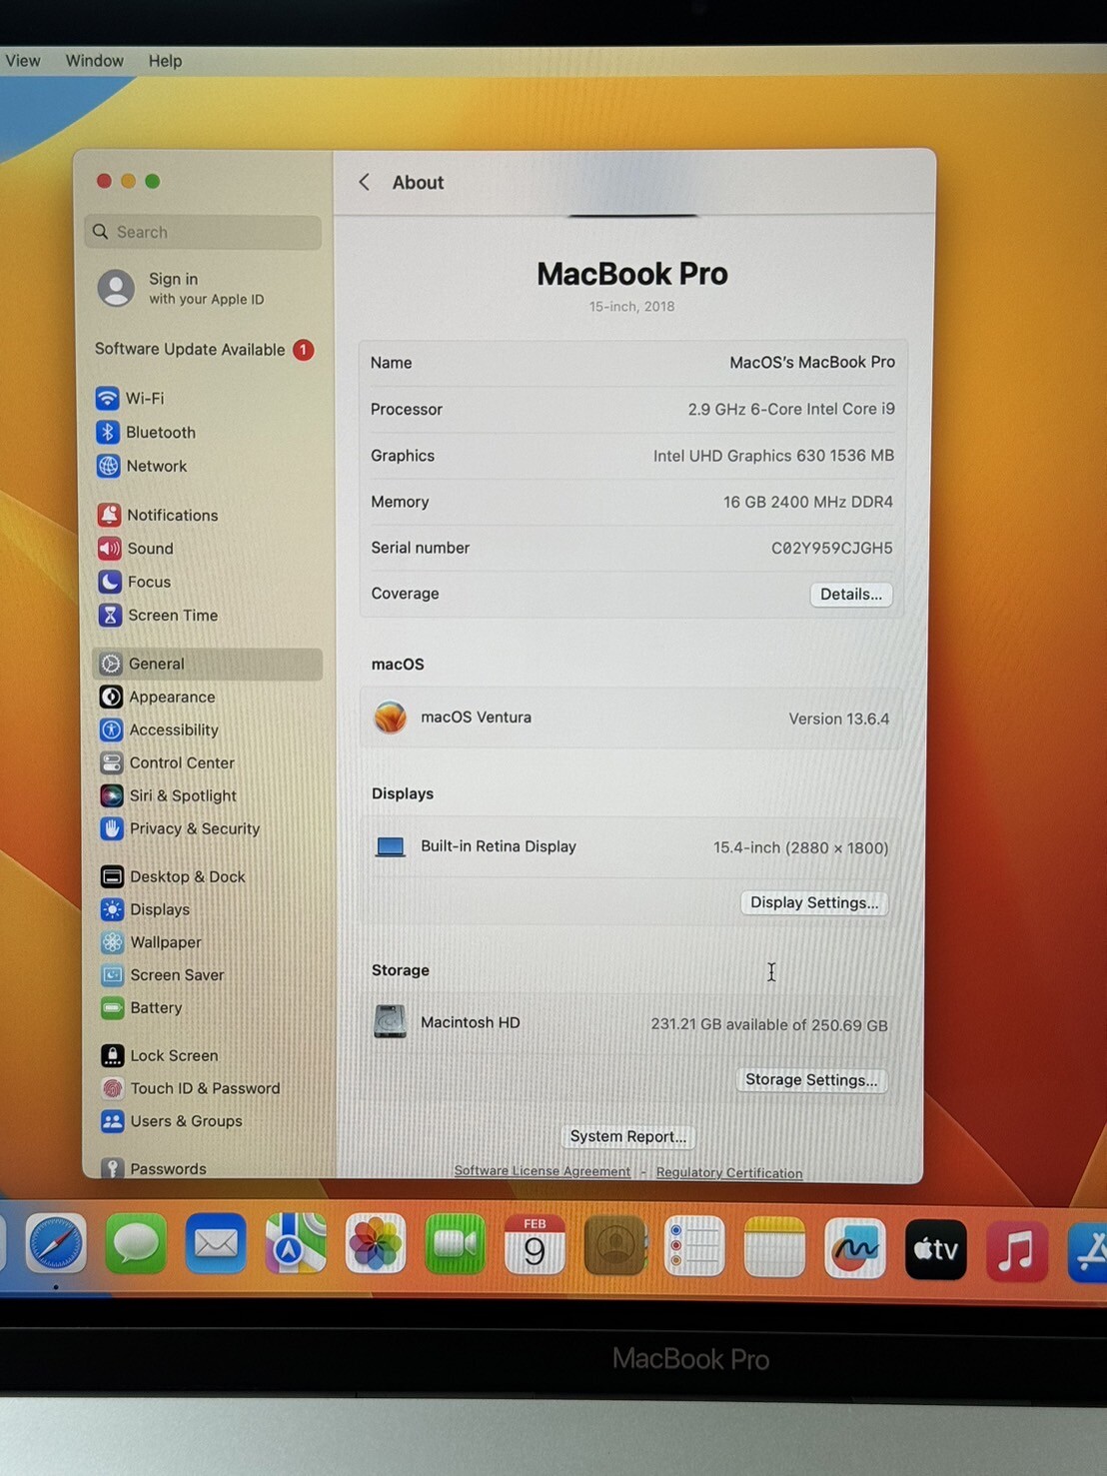This screenshot has width=1107, height=1476.
Task: Open FaceTime from the Dock
Action: point(456,1245)
